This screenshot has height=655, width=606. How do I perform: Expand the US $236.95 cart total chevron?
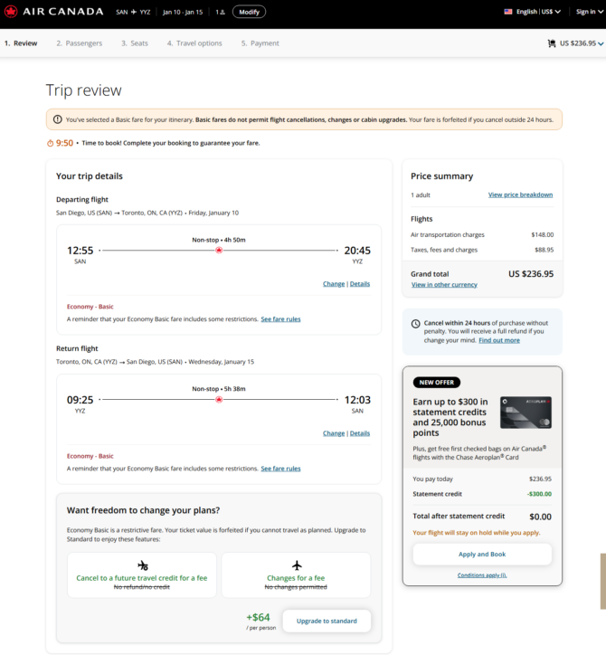point(601,43)
